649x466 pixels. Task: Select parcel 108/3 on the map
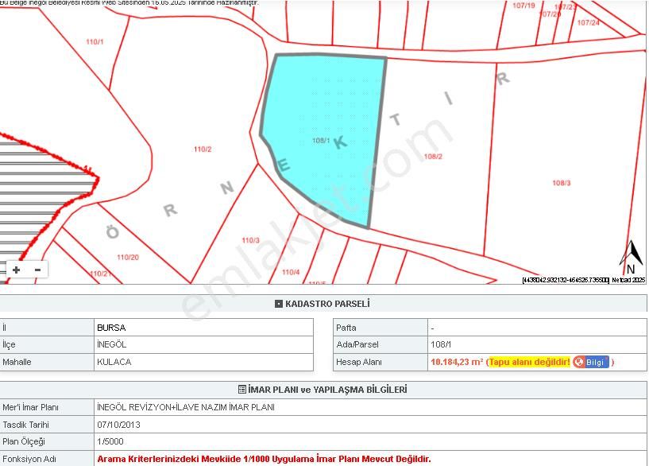point(561,183)
